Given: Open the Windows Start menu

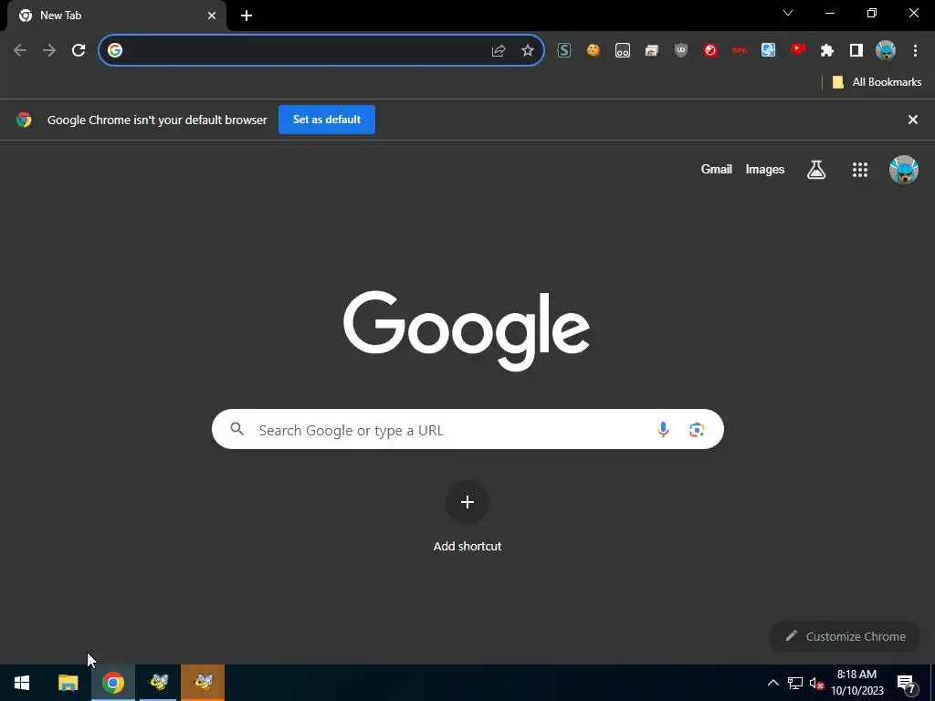Looking at the screenshot, I should pos(22,683).
